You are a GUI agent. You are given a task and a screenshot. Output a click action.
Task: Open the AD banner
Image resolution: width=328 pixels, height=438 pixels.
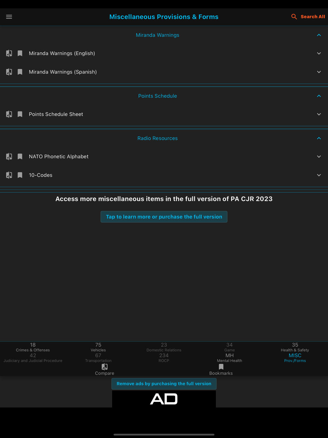[164, 399]
